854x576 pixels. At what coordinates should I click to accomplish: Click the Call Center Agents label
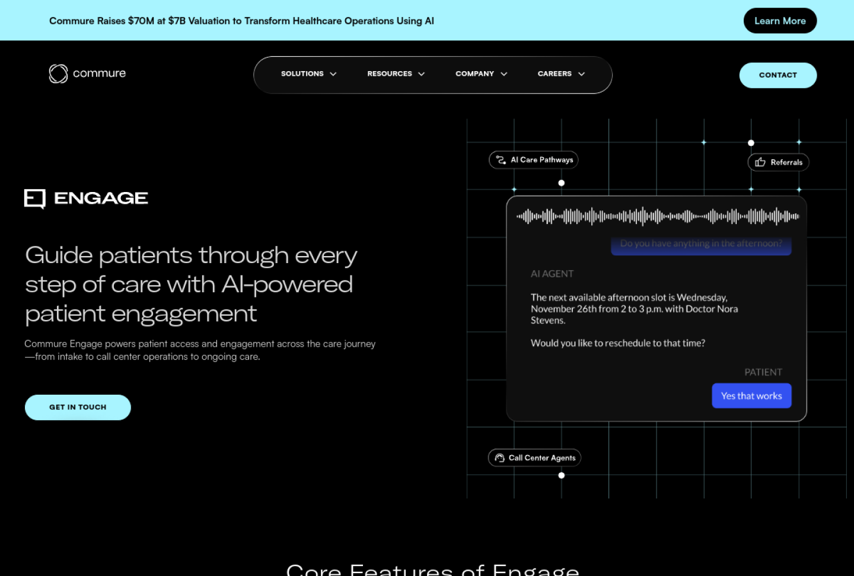click(542, 458)
